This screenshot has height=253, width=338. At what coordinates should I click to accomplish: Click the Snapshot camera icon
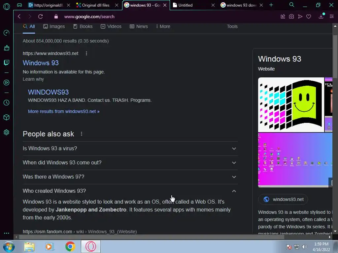click(291, 16)
